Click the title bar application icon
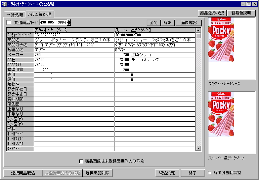This screenshot has width=259, height=180. click(x=4, y=4)
